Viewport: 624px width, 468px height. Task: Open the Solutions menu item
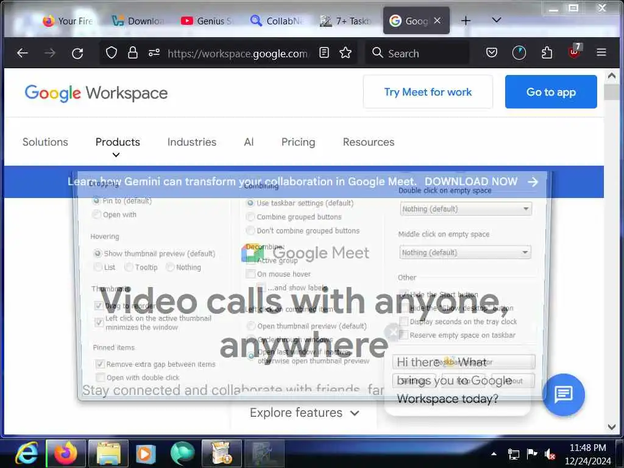point(45,142)
